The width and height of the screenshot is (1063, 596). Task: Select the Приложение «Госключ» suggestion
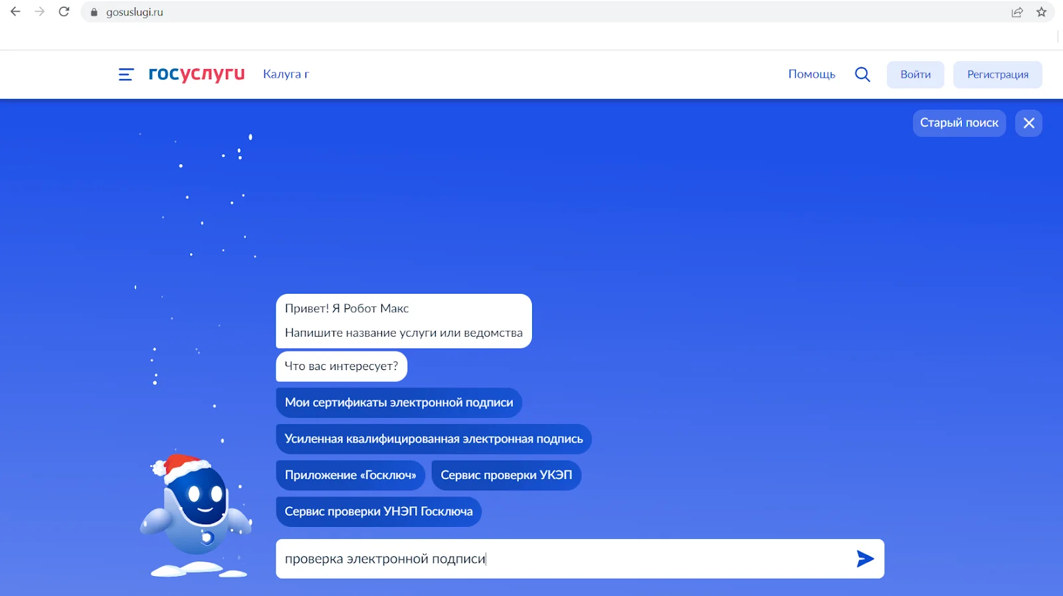pyautogui.click(x=350, y=475)
